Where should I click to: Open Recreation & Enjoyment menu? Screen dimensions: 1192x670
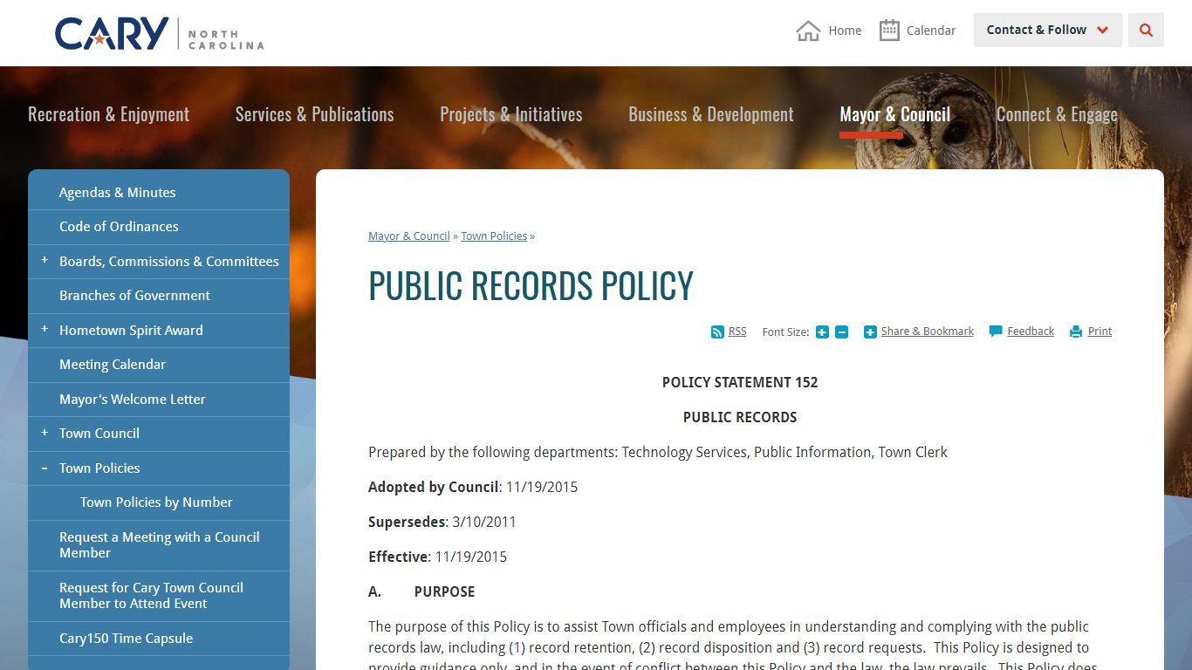[x=108, y=114]
